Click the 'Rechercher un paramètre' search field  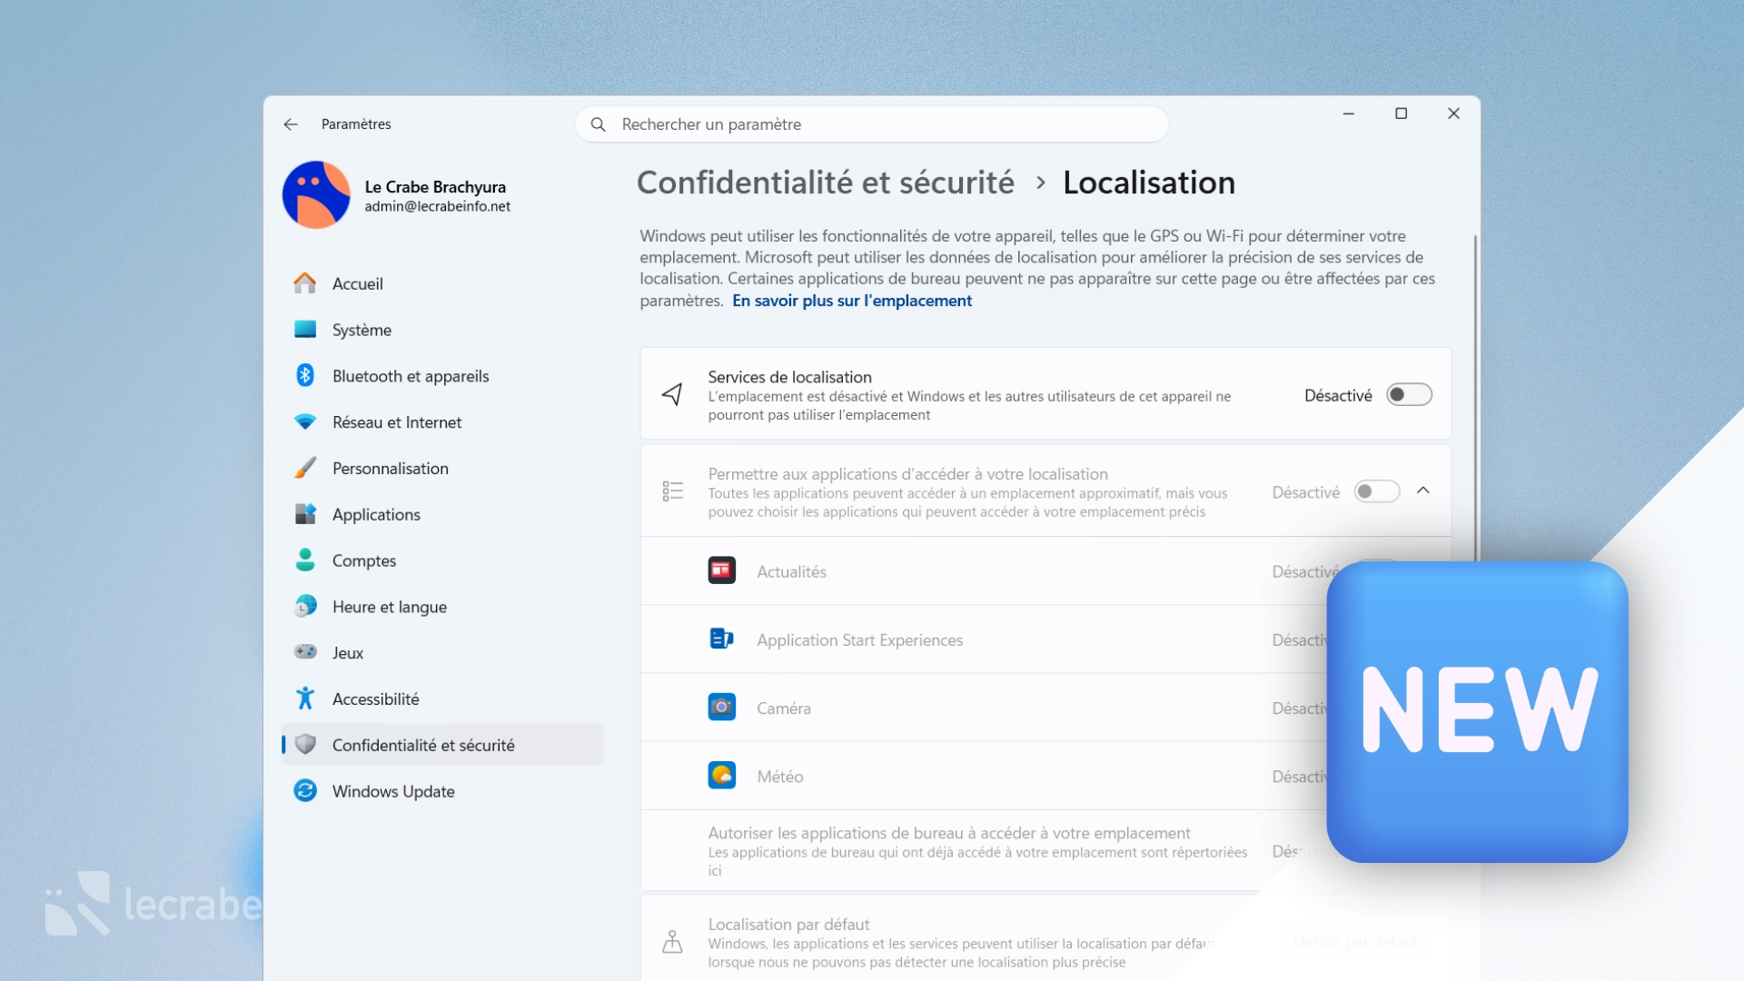pos(871,124)
